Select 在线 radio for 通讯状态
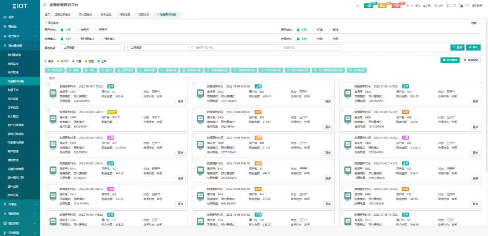 pyautogui.click(x=314, y=30)
